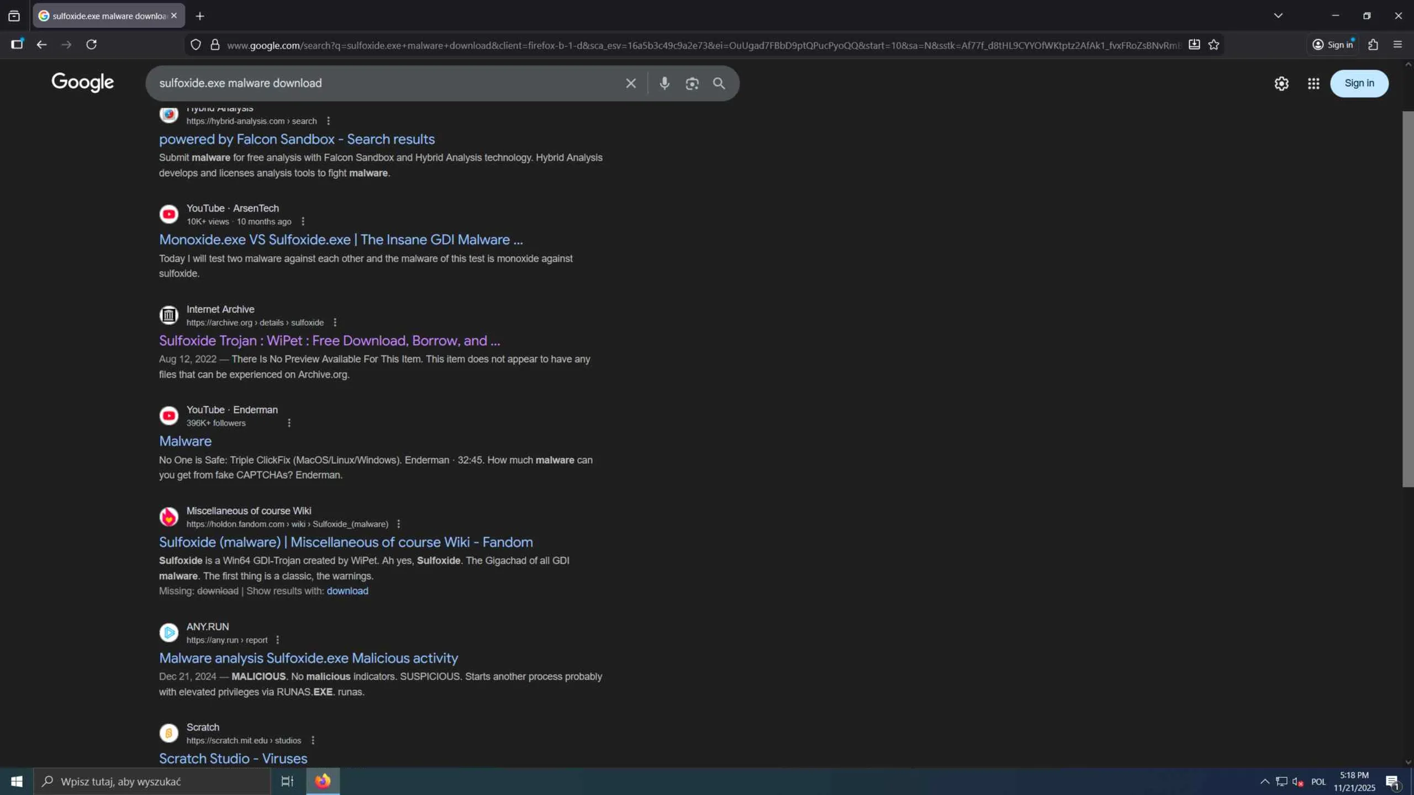The image size is (1414, 795).
Task: Open more options for ANY.RUN result
Action: coord(277,640)
